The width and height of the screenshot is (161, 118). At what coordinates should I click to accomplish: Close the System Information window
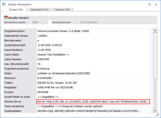[x=156, y=4]
